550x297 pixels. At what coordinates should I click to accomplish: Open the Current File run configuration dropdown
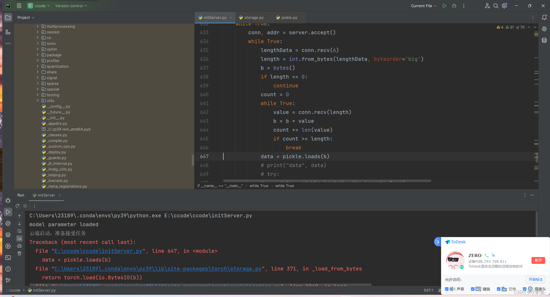point(423,6)
